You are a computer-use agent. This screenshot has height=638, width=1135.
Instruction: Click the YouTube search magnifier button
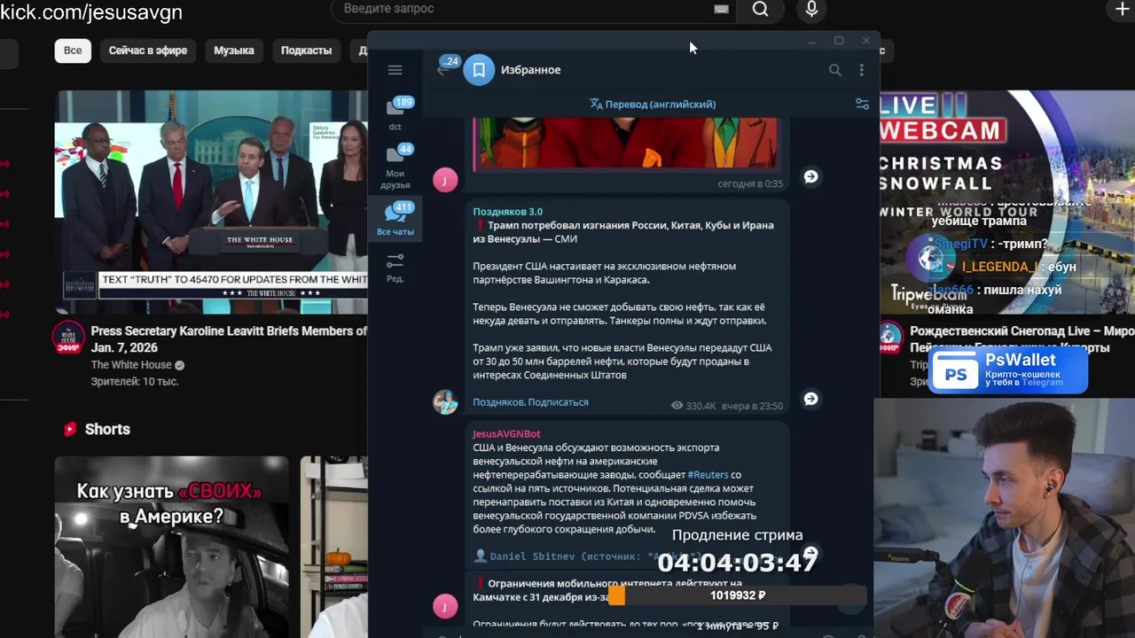tap(760, 9)
